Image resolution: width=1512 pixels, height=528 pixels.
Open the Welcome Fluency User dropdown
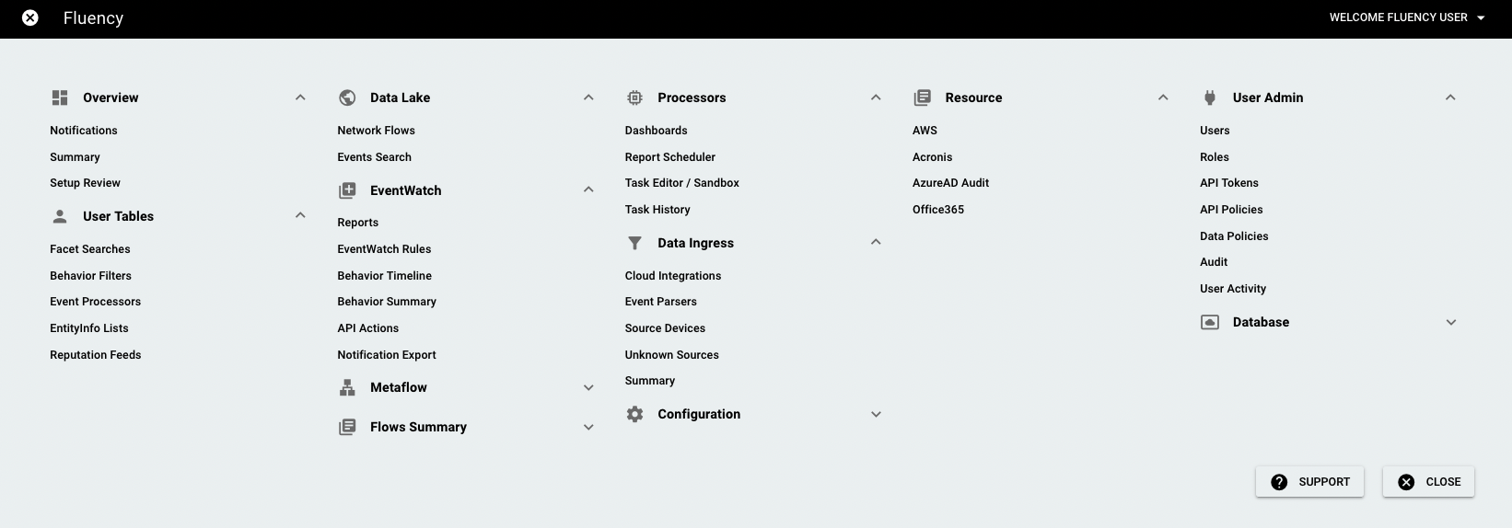click(x=1407, y=17)
